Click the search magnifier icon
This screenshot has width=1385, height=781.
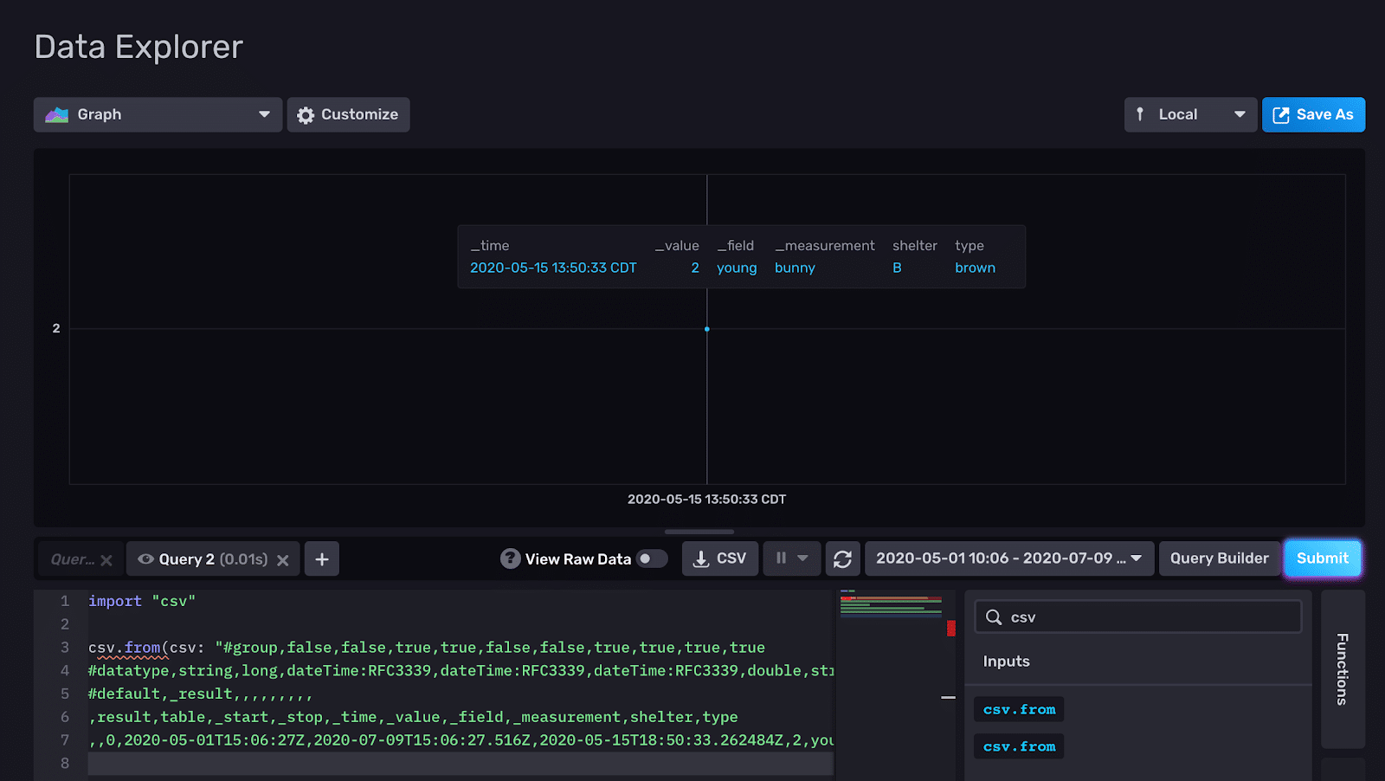(994, 617)
